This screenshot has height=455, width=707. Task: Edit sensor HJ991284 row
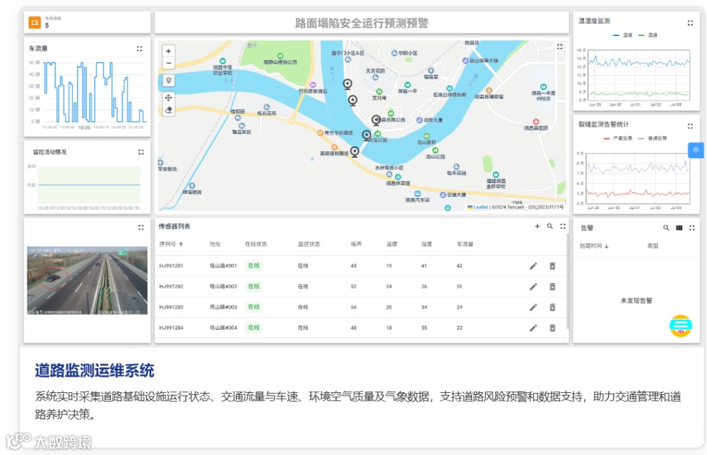pyautogui.click(x=534, y=328)
